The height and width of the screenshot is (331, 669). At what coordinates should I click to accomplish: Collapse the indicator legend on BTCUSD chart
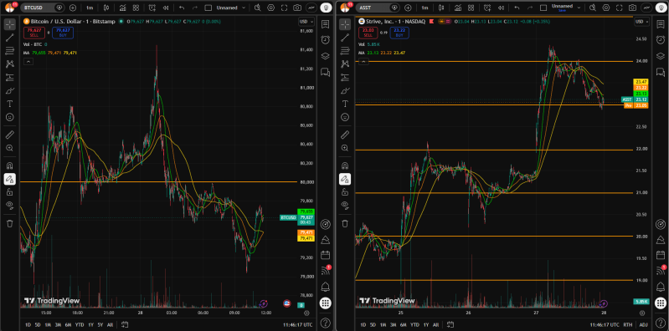coord(28,62)
